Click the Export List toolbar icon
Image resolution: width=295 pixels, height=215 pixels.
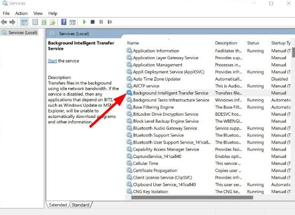tap(52, 22)
